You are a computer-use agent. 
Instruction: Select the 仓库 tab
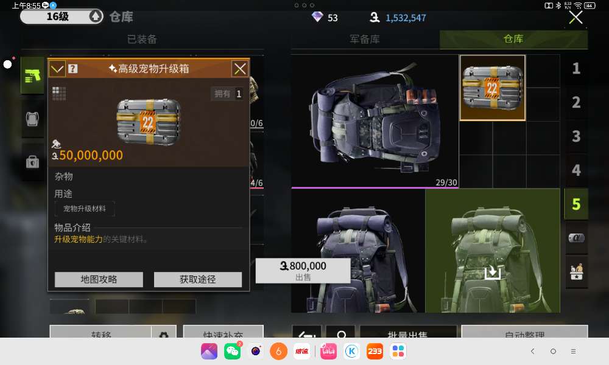(513, 39)
